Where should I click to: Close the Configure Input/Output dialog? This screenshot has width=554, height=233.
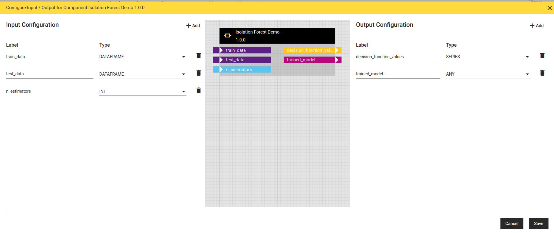pyautogui.click(x=550, y=8)
